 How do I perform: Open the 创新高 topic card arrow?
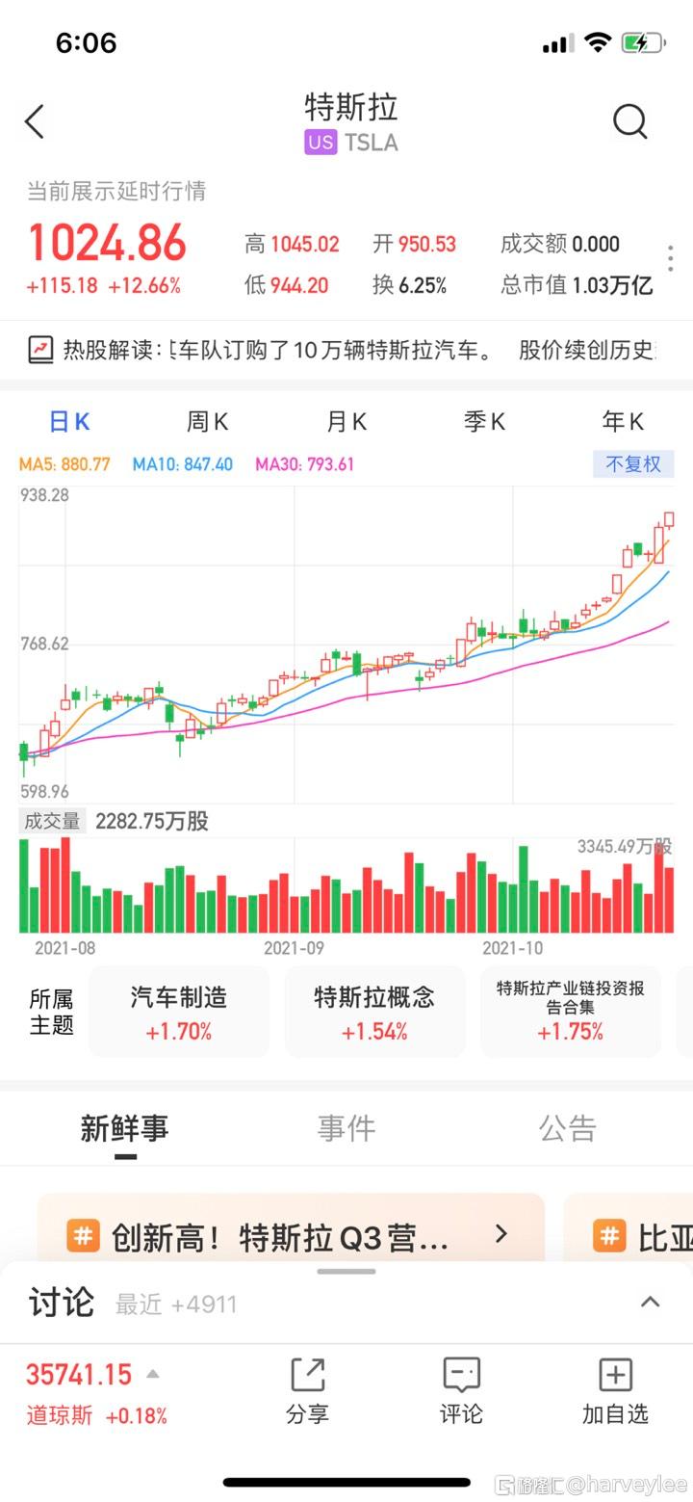coord(500,1234)
